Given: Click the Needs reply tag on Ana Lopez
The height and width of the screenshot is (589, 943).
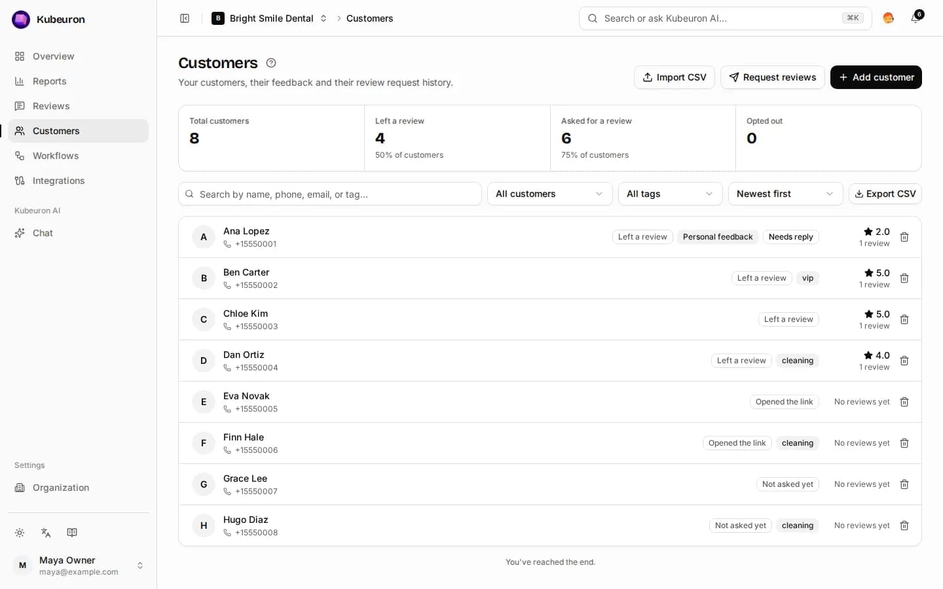Looking at the screenshot, I should coord(790,237).
